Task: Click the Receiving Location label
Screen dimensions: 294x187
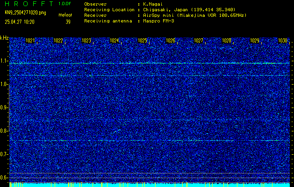Action: point(109,10)
